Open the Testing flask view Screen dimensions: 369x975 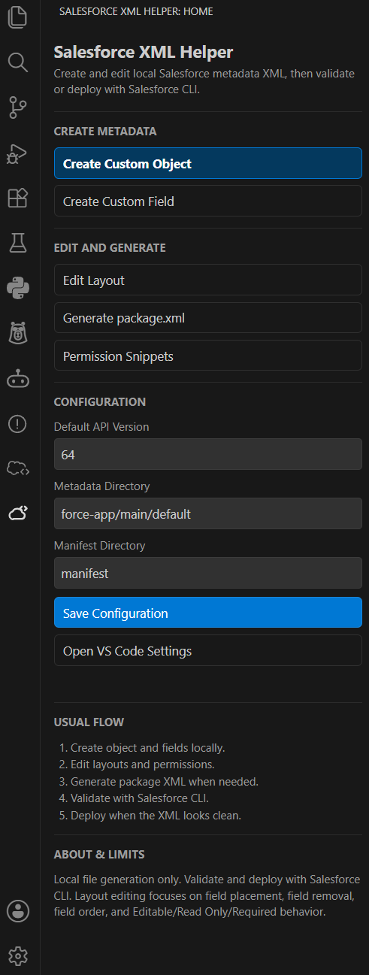pyautogui.click(x=17, y=243)
